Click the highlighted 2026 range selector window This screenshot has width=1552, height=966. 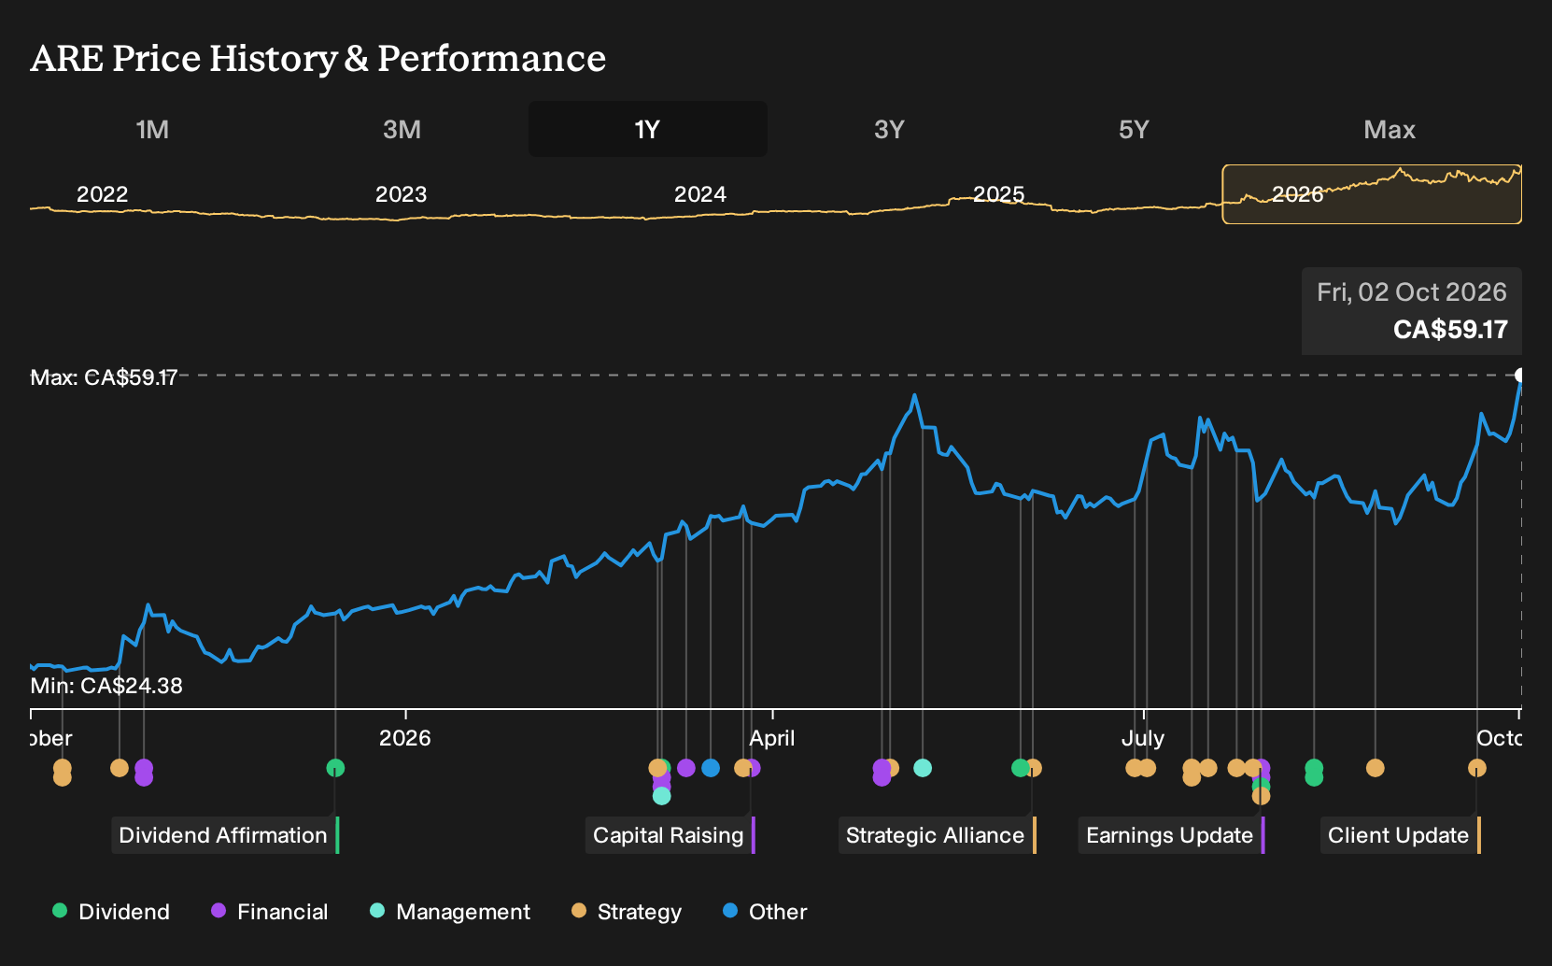[x=1372, y=194]
